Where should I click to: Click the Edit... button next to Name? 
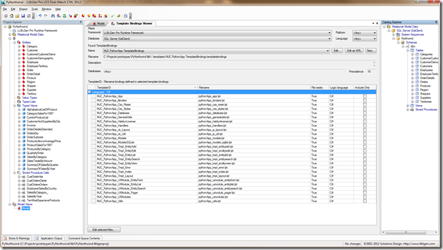click(336, 51)
